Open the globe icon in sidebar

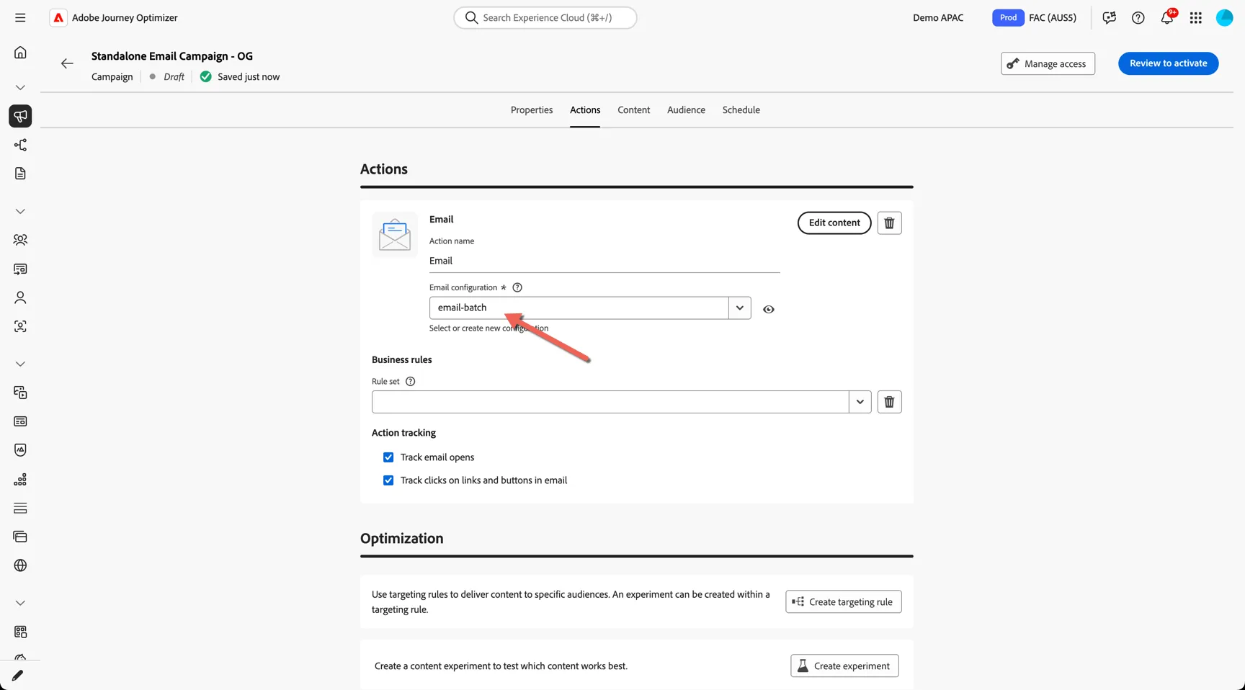pyautogui.click(x=20, y=565)
